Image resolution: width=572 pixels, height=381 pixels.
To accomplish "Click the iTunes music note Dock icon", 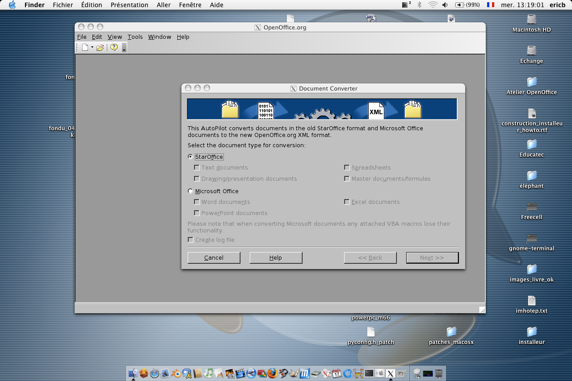I will [x=208, y=373].
